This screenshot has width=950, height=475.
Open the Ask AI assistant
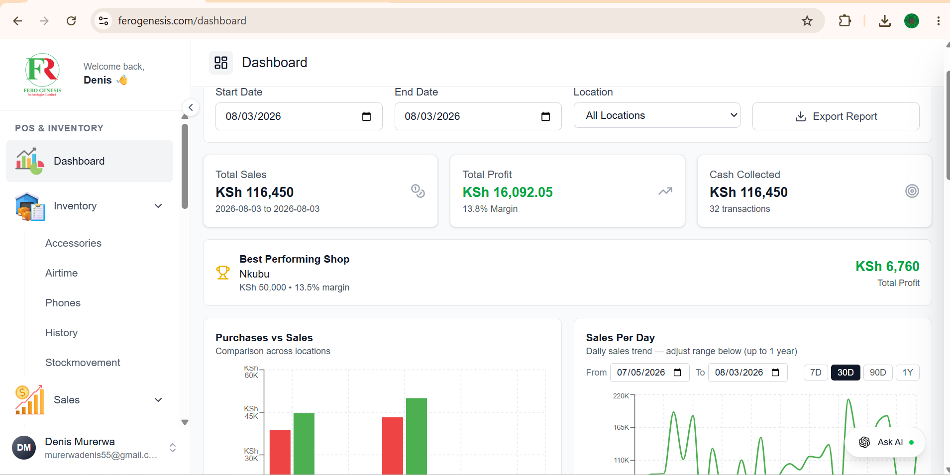tap(886, 442)
